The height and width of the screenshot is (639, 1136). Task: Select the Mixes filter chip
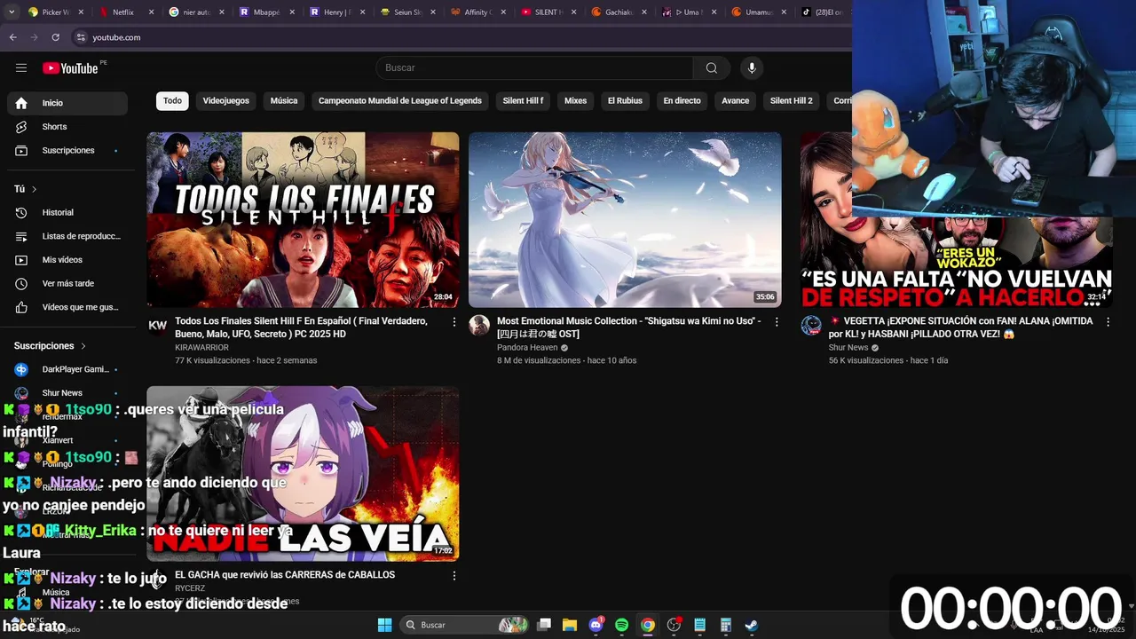[x=576, y=101]
